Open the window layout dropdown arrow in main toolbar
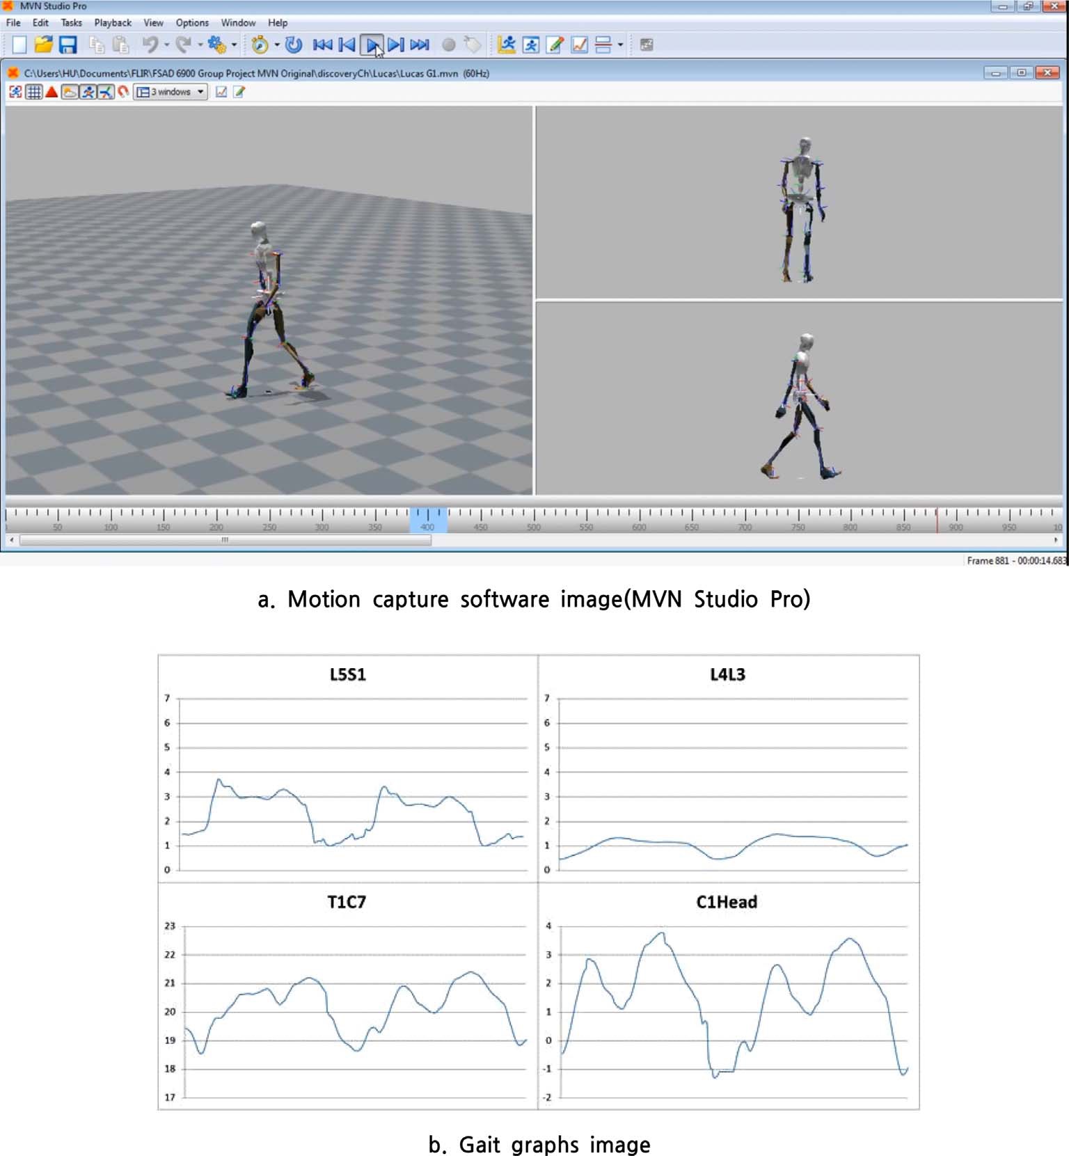The width and height of the screenshot is (1069, 1156). click(x=620, y=45)
